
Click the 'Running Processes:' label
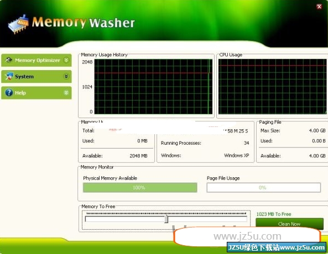181,143
